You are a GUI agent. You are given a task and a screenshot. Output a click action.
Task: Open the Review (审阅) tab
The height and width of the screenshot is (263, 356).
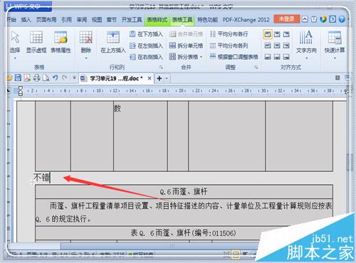pos(82,19)
